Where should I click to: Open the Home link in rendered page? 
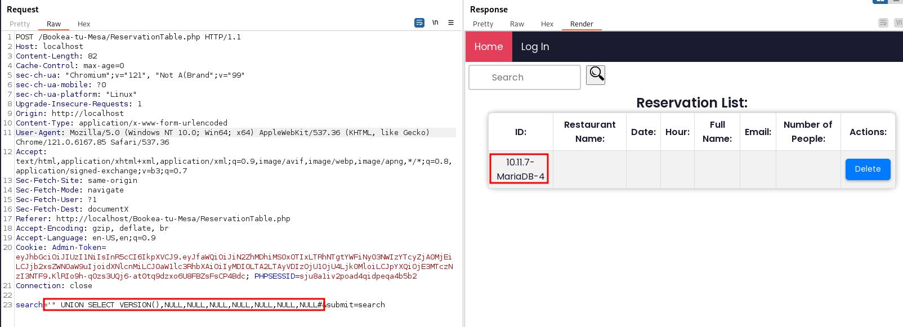click(x=489, y=47)
